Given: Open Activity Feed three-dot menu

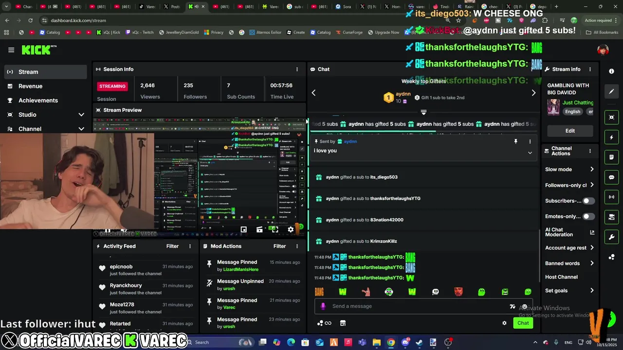Looking at the screenshot, I should pos(190,246).
